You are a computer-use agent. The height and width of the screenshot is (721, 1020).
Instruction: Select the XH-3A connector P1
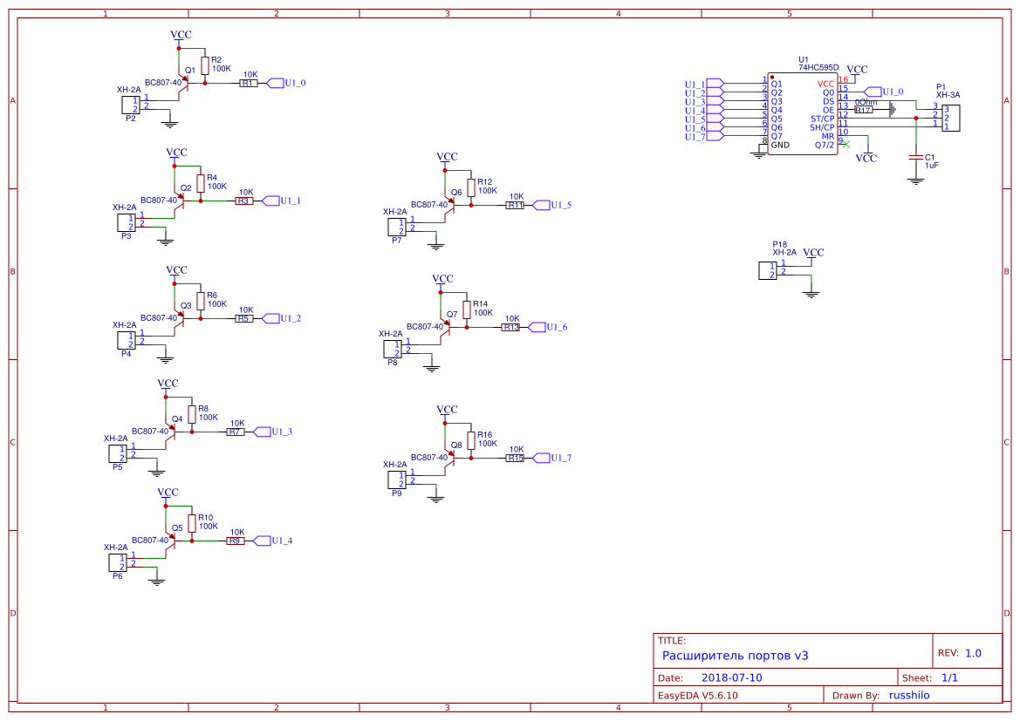pyautogui.click(x=951, y=119)
